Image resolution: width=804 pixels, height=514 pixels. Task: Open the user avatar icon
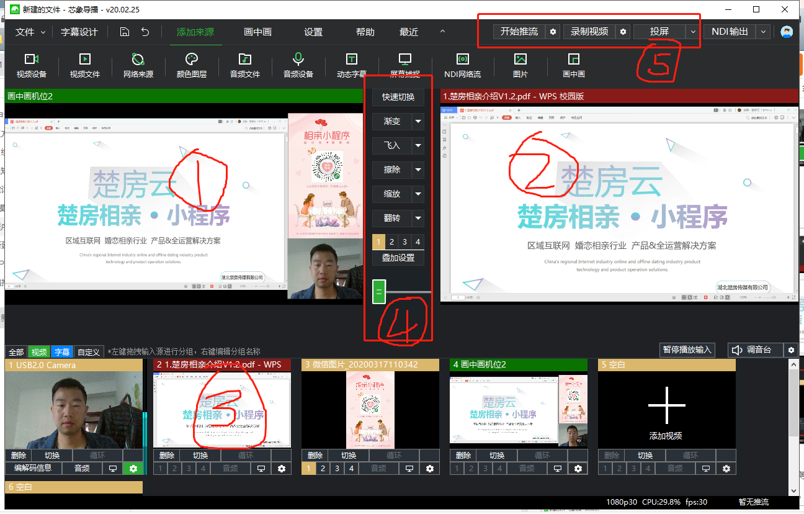coord(787,32)
